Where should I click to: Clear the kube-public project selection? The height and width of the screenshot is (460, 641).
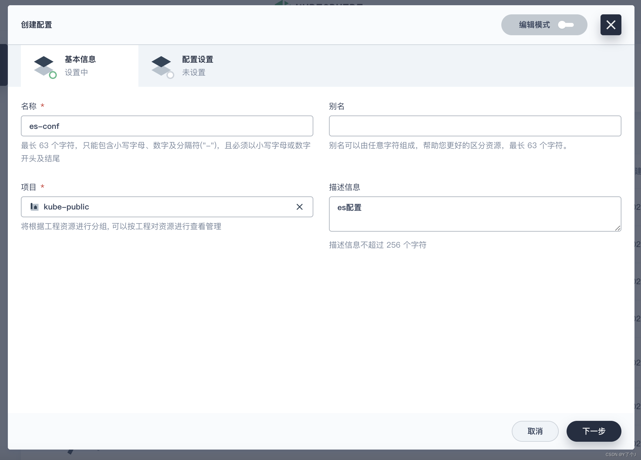tap(300, 207)
